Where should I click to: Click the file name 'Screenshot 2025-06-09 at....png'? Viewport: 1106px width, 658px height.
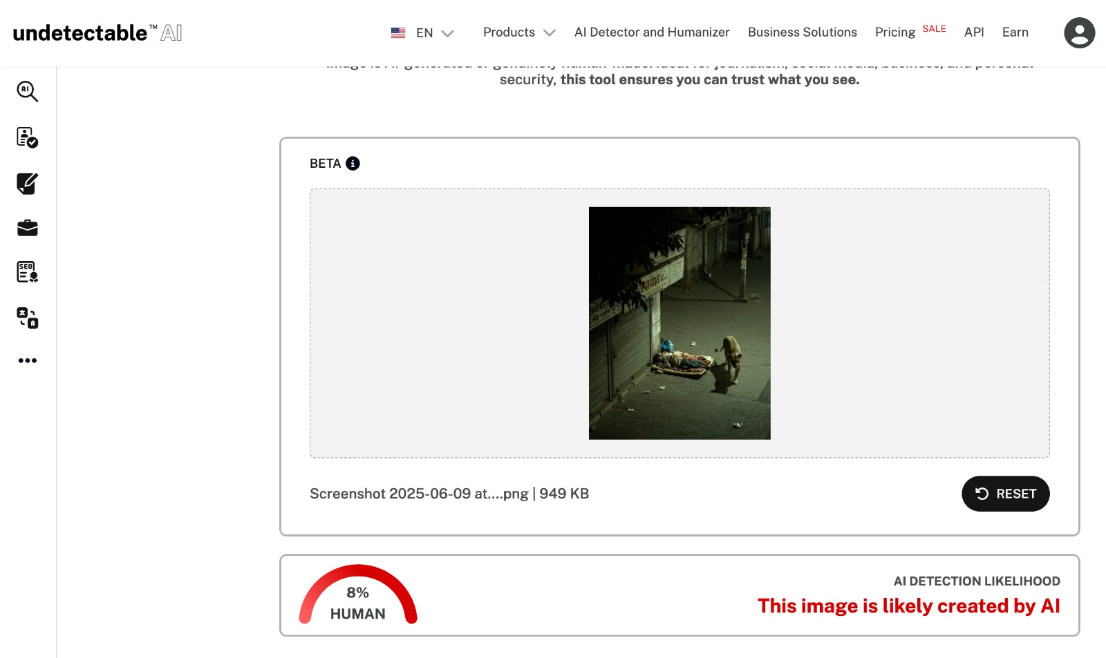419,494
